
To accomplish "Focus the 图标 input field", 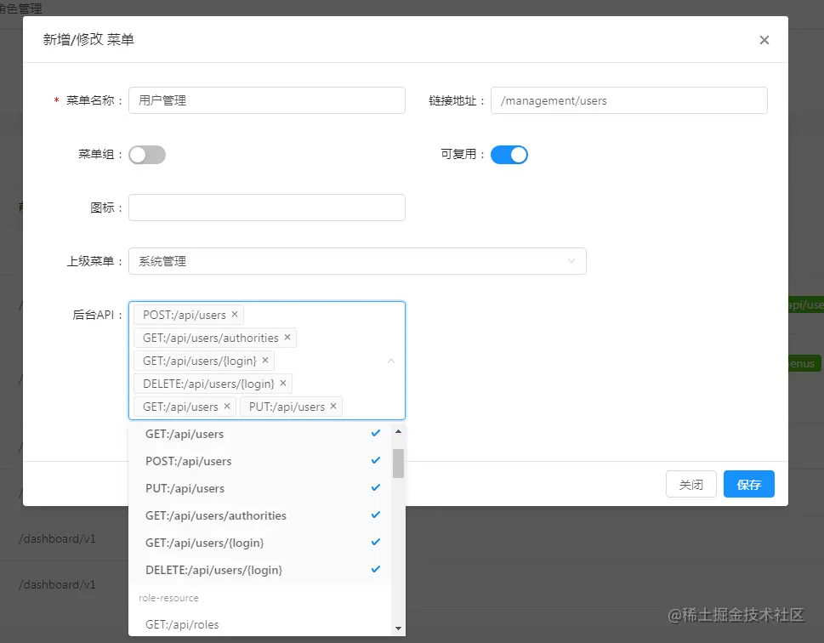I will click(267, 208).
